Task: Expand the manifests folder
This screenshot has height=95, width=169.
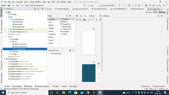Action: (x=6, y=15)
